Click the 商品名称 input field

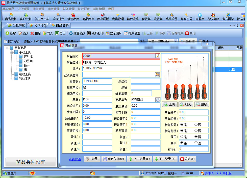point(121,62)
